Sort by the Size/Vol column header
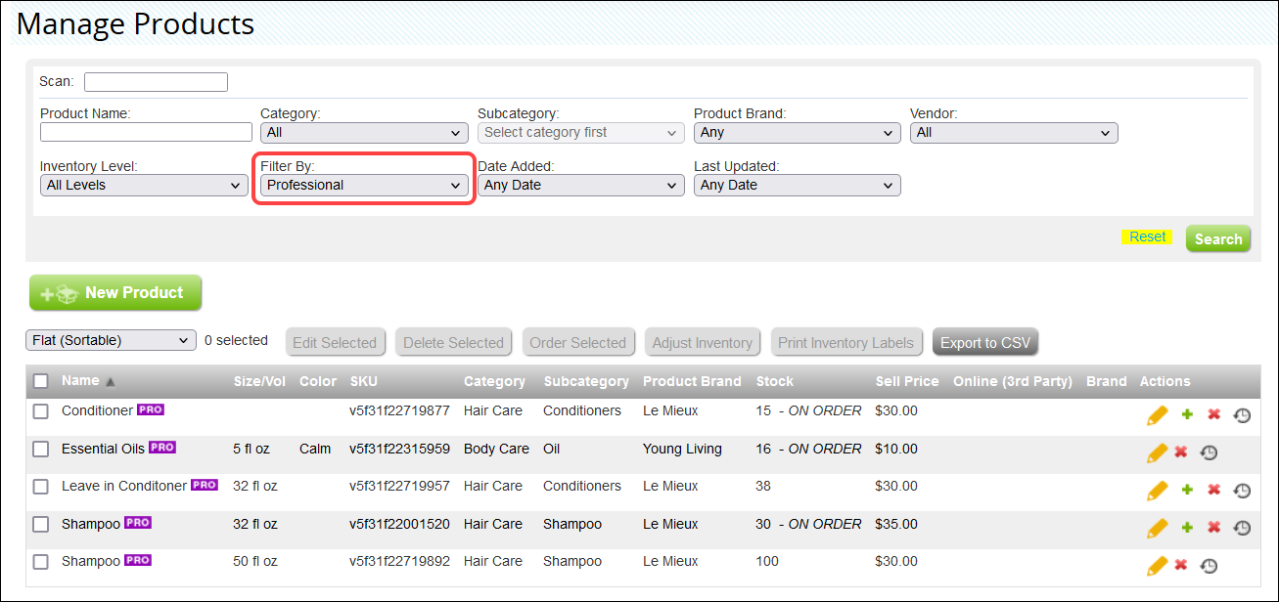1279x602 pixels. click(259, 381)
